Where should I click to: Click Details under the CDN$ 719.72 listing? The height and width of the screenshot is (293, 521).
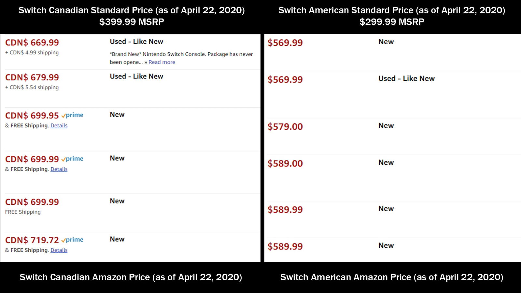(59, 250)
